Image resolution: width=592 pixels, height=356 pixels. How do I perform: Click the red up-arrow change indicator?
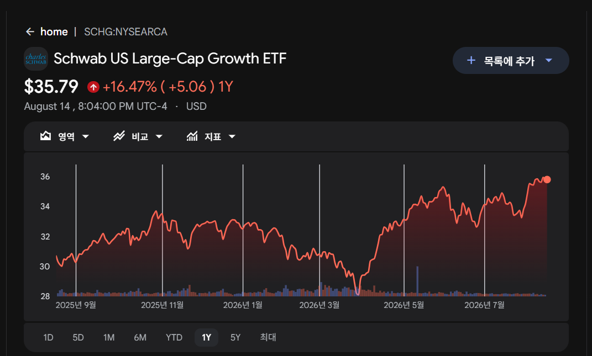click(93, 87)
